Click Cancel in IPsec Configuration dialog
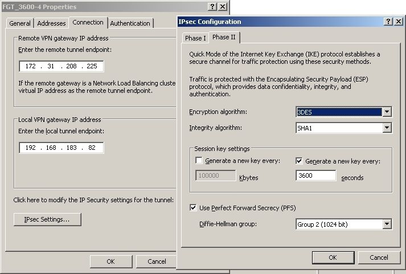The height and width of the screenshot is (274, 406). [379, 257]
